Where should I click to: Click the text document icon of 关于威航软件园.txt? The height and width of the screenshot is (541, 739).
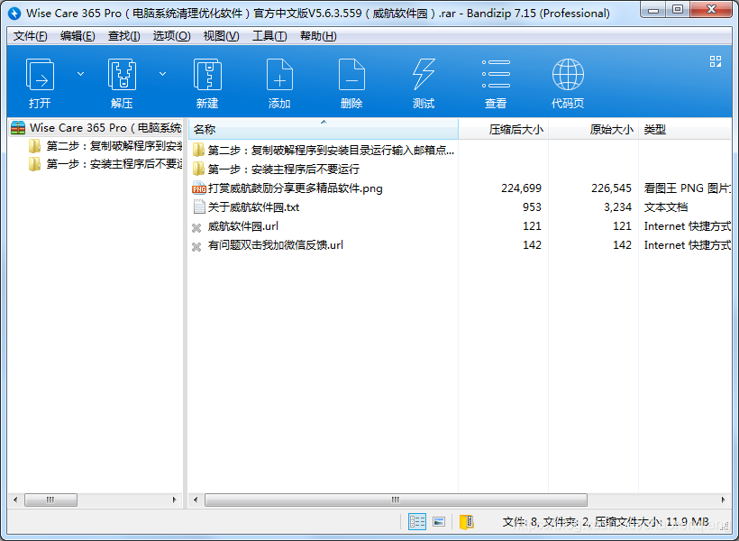click(x=198, y=207)
